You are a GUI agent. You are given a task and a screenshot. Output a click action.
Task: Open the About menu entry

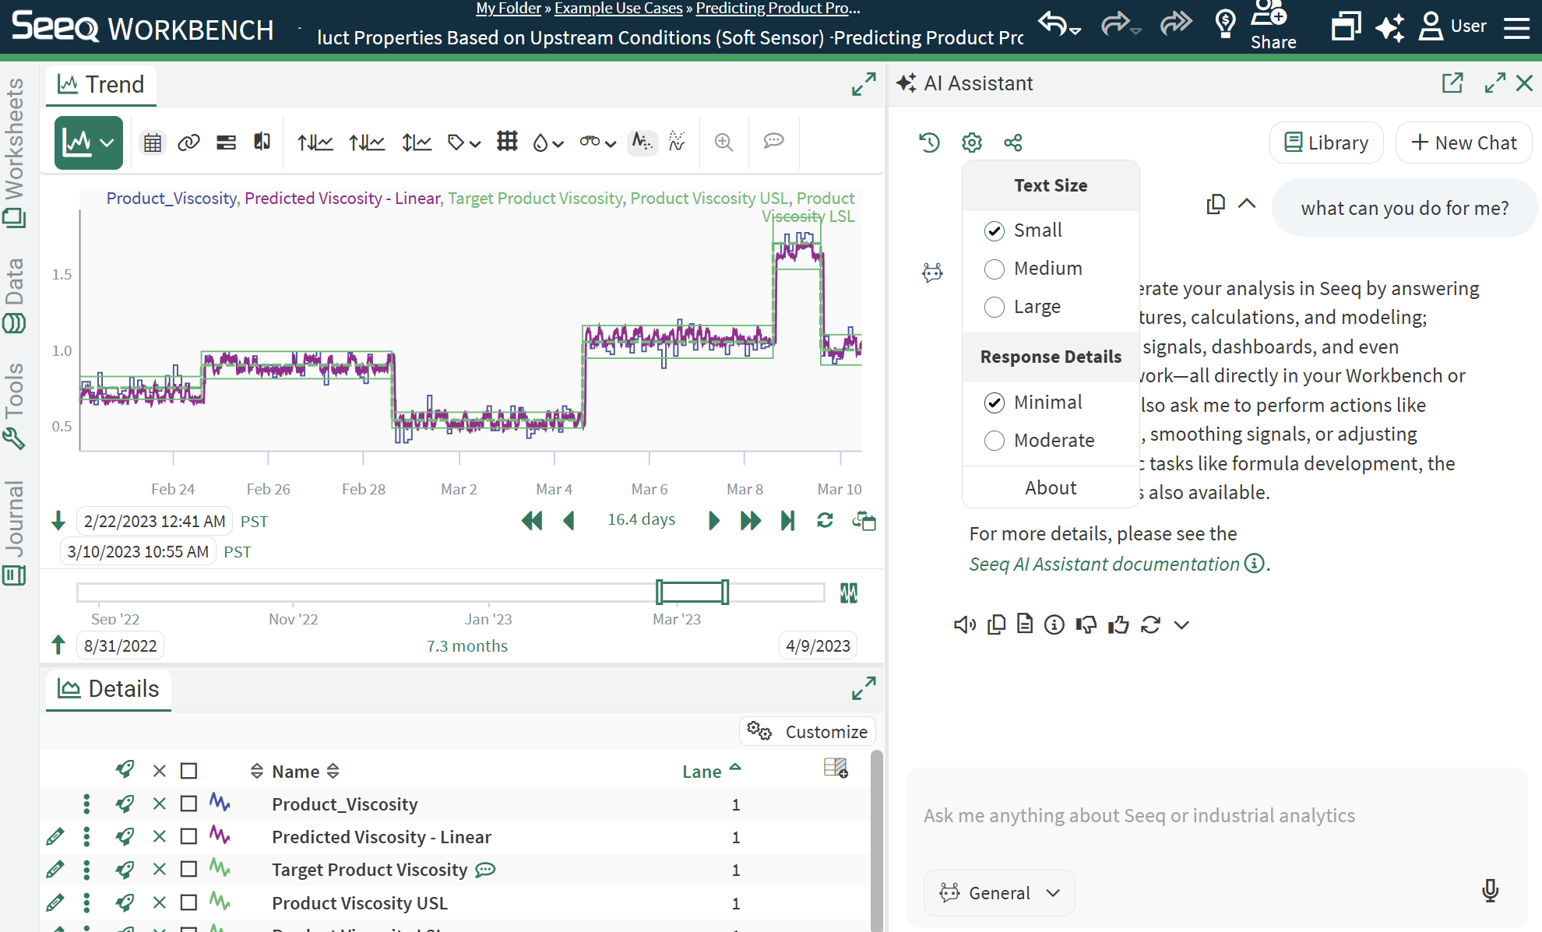coord(1050,487)
